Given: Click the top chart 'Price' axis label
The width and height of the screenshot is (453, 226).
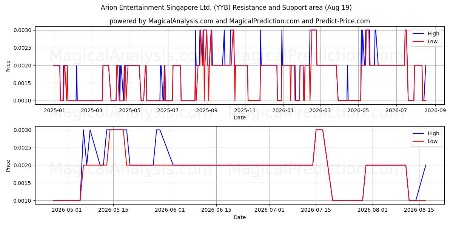Looking at the screenshot, I should [x=8, y=66].
